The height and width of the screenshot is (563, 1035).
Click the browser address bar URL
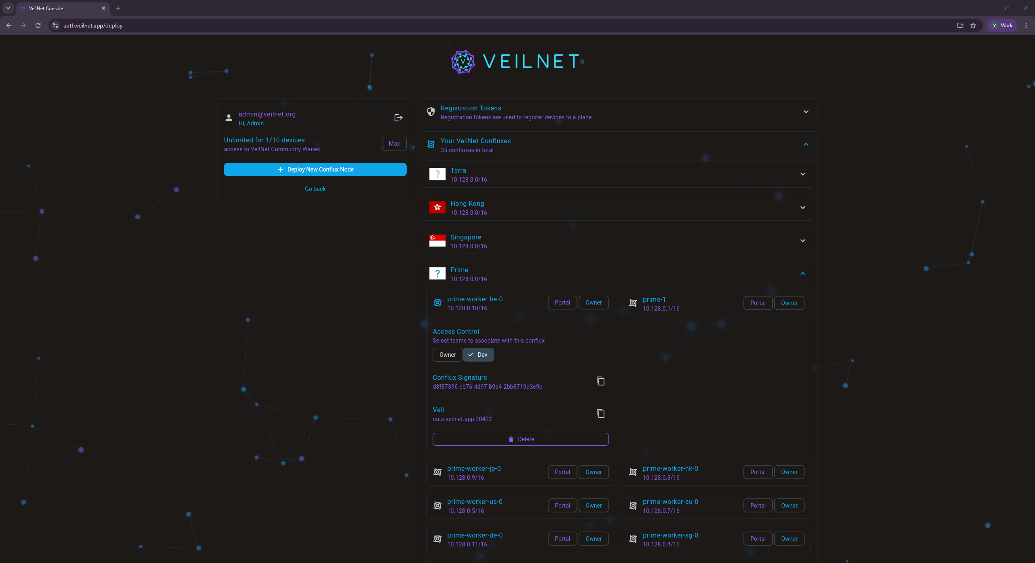pyautogui.click(x=93, y=25)
